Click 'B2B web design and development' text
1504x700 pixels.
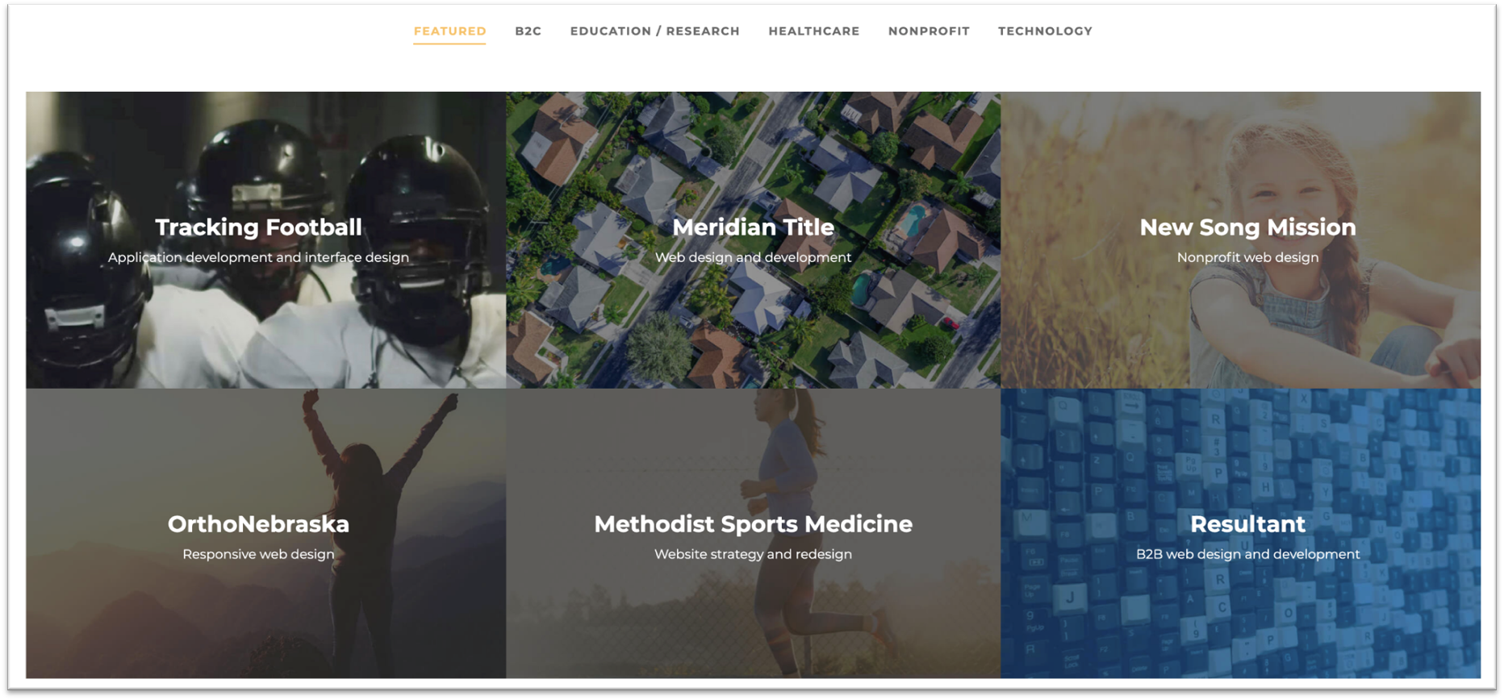pyautogui.click(x=1247, y=554)
